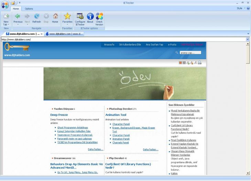The width and height of the screenshot is (251, 181).
Task: Click the Home navigation icon
Action: (55, 17)
